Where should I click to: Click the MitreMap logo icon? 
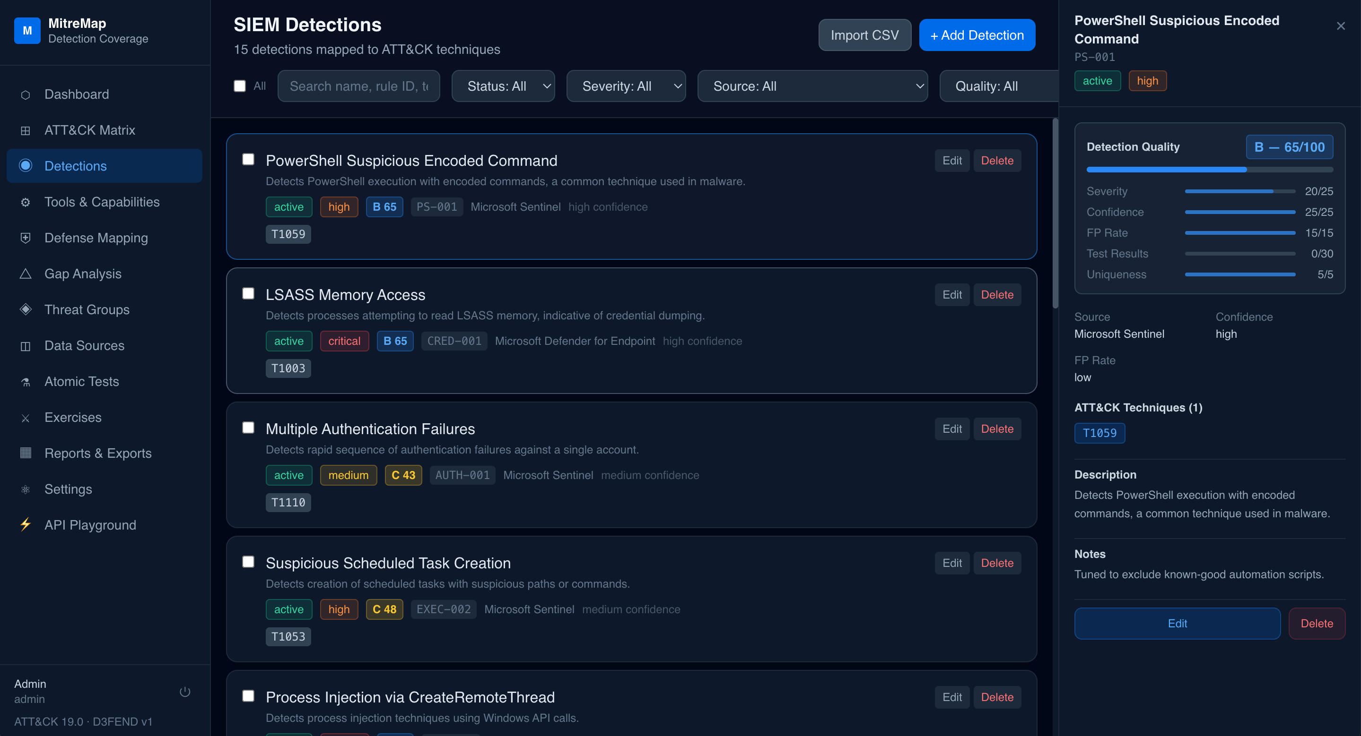(27, 31)
